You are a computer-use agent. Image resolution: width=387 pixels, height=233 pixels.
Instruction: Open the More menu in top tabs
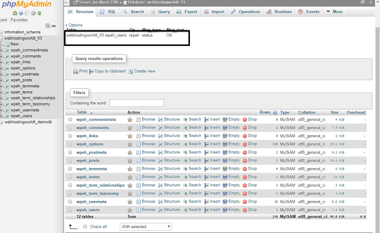pyautogui.click(x=334, y=12)
